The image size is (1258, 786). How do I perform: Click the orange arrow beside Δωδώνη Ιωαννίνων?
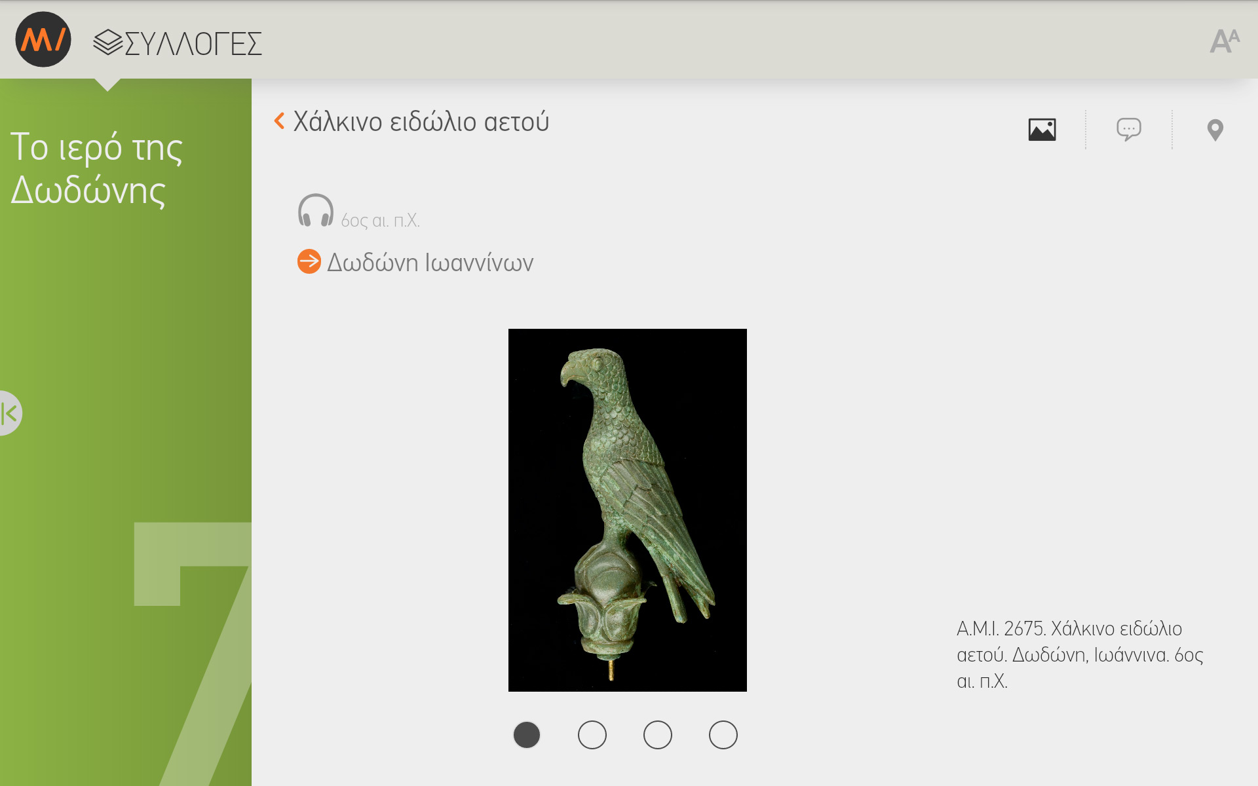(309, 261)
